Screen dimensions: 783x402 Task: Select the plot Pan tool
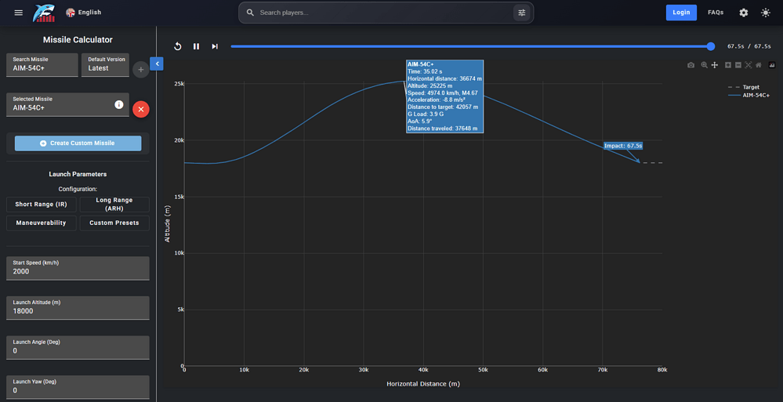tap(715, 65)
